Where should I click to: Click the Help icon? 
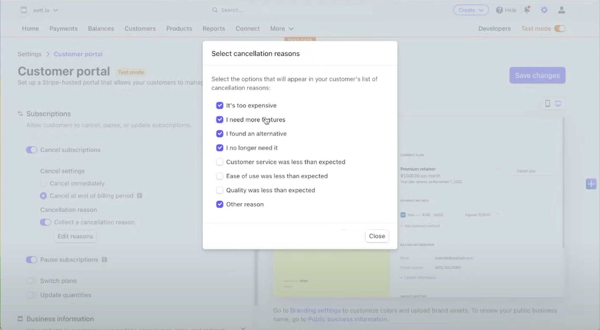tap(499, 10)
